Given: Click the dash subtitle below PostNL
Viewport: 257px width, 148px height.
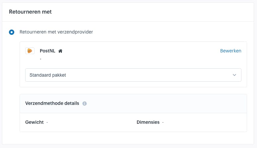Looking at the screenshot, I should [x=41, y=59].
